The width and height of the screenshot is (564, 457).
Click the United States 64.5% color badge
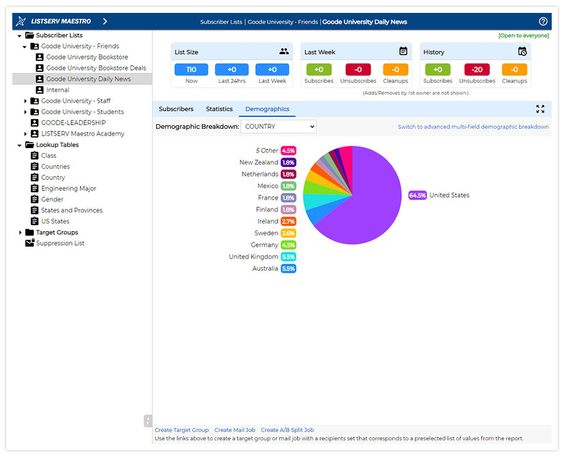click(417, 195)
